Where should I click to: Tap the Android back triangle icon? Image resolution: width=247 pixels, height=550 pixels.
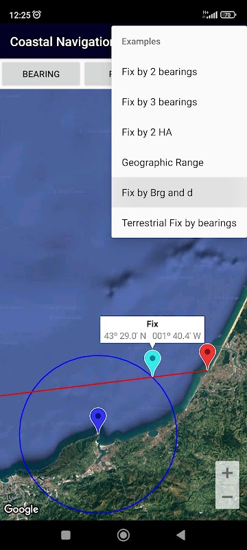pyautogui.click(x=181, y=535)
